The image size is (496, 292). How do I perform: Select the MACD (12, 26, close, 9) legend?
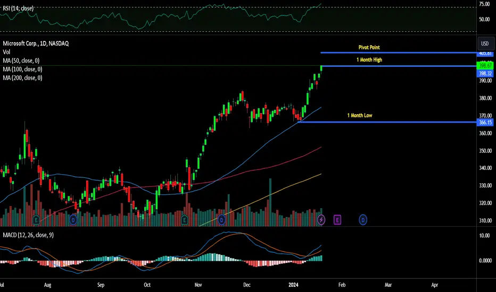[28, 235]
